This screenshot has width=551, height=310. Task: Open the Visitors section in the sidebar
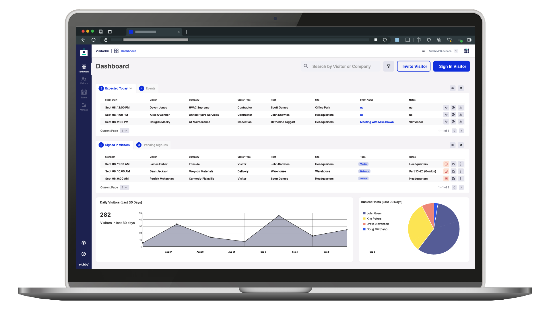84,80
